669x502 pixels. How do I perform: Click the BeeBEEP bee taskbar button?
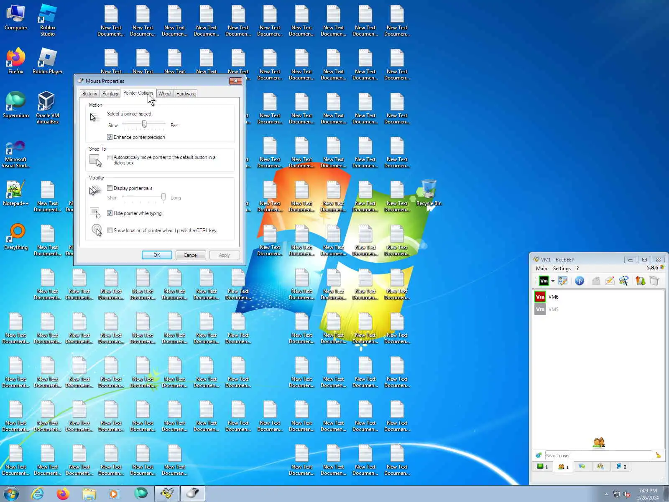click(x=167, y=494)
